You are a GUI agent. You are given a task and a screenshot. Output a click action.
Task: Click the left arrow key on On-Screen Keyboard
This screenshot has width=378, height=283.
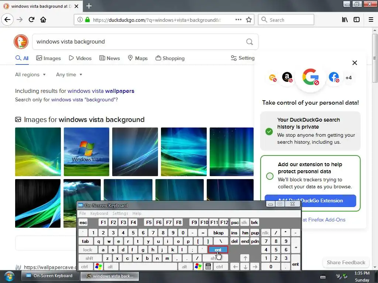235,267
